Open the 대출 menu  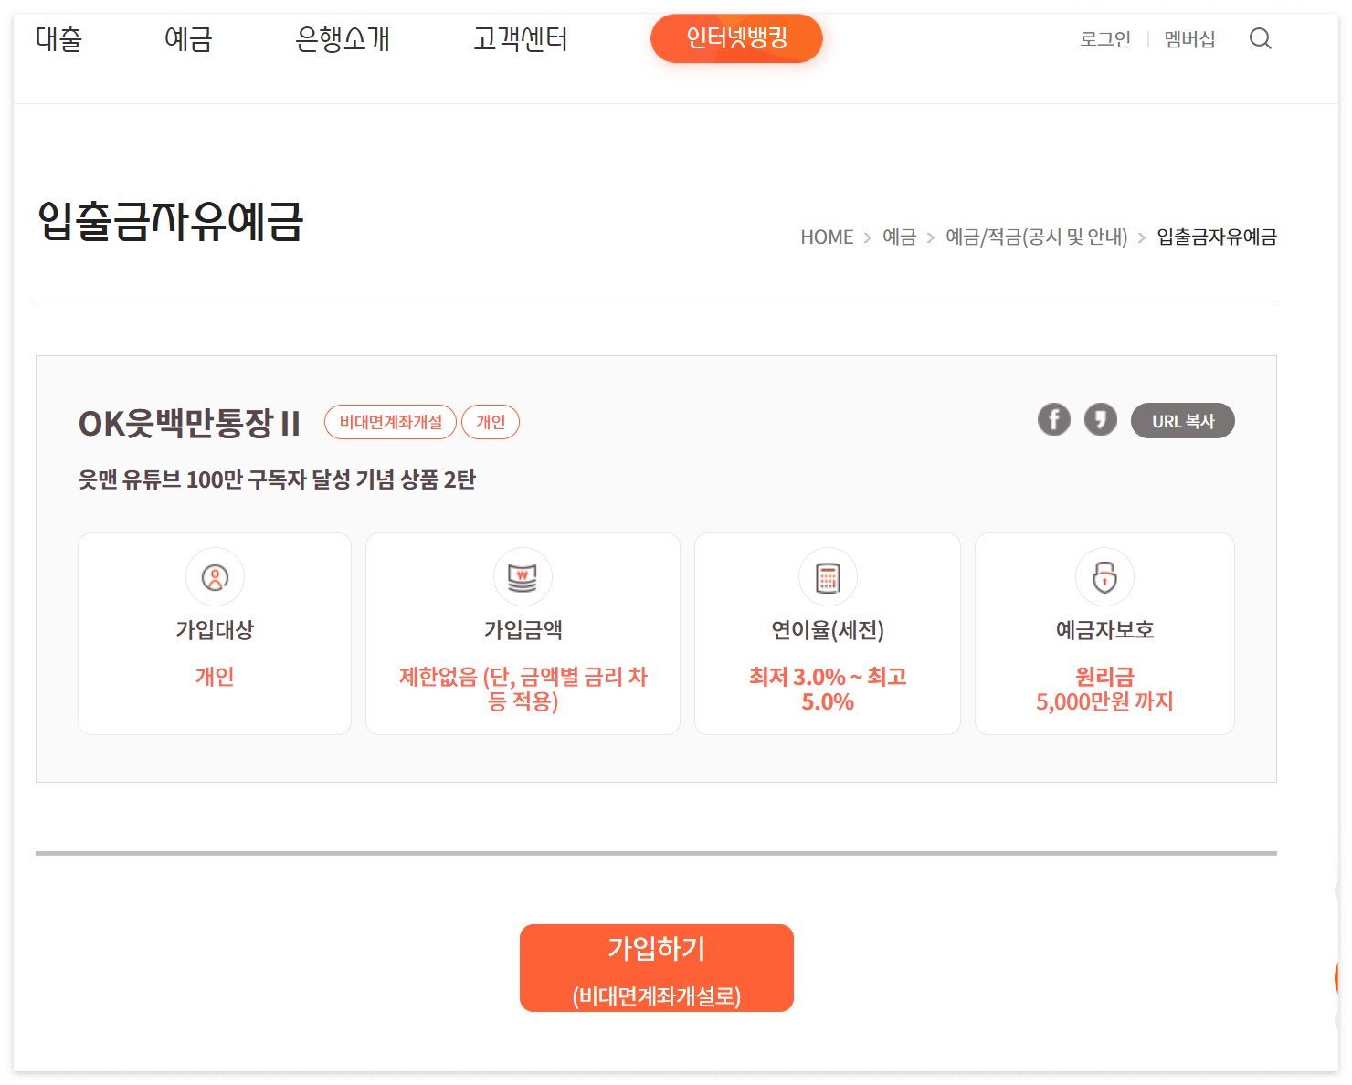(x=58, y=38)
